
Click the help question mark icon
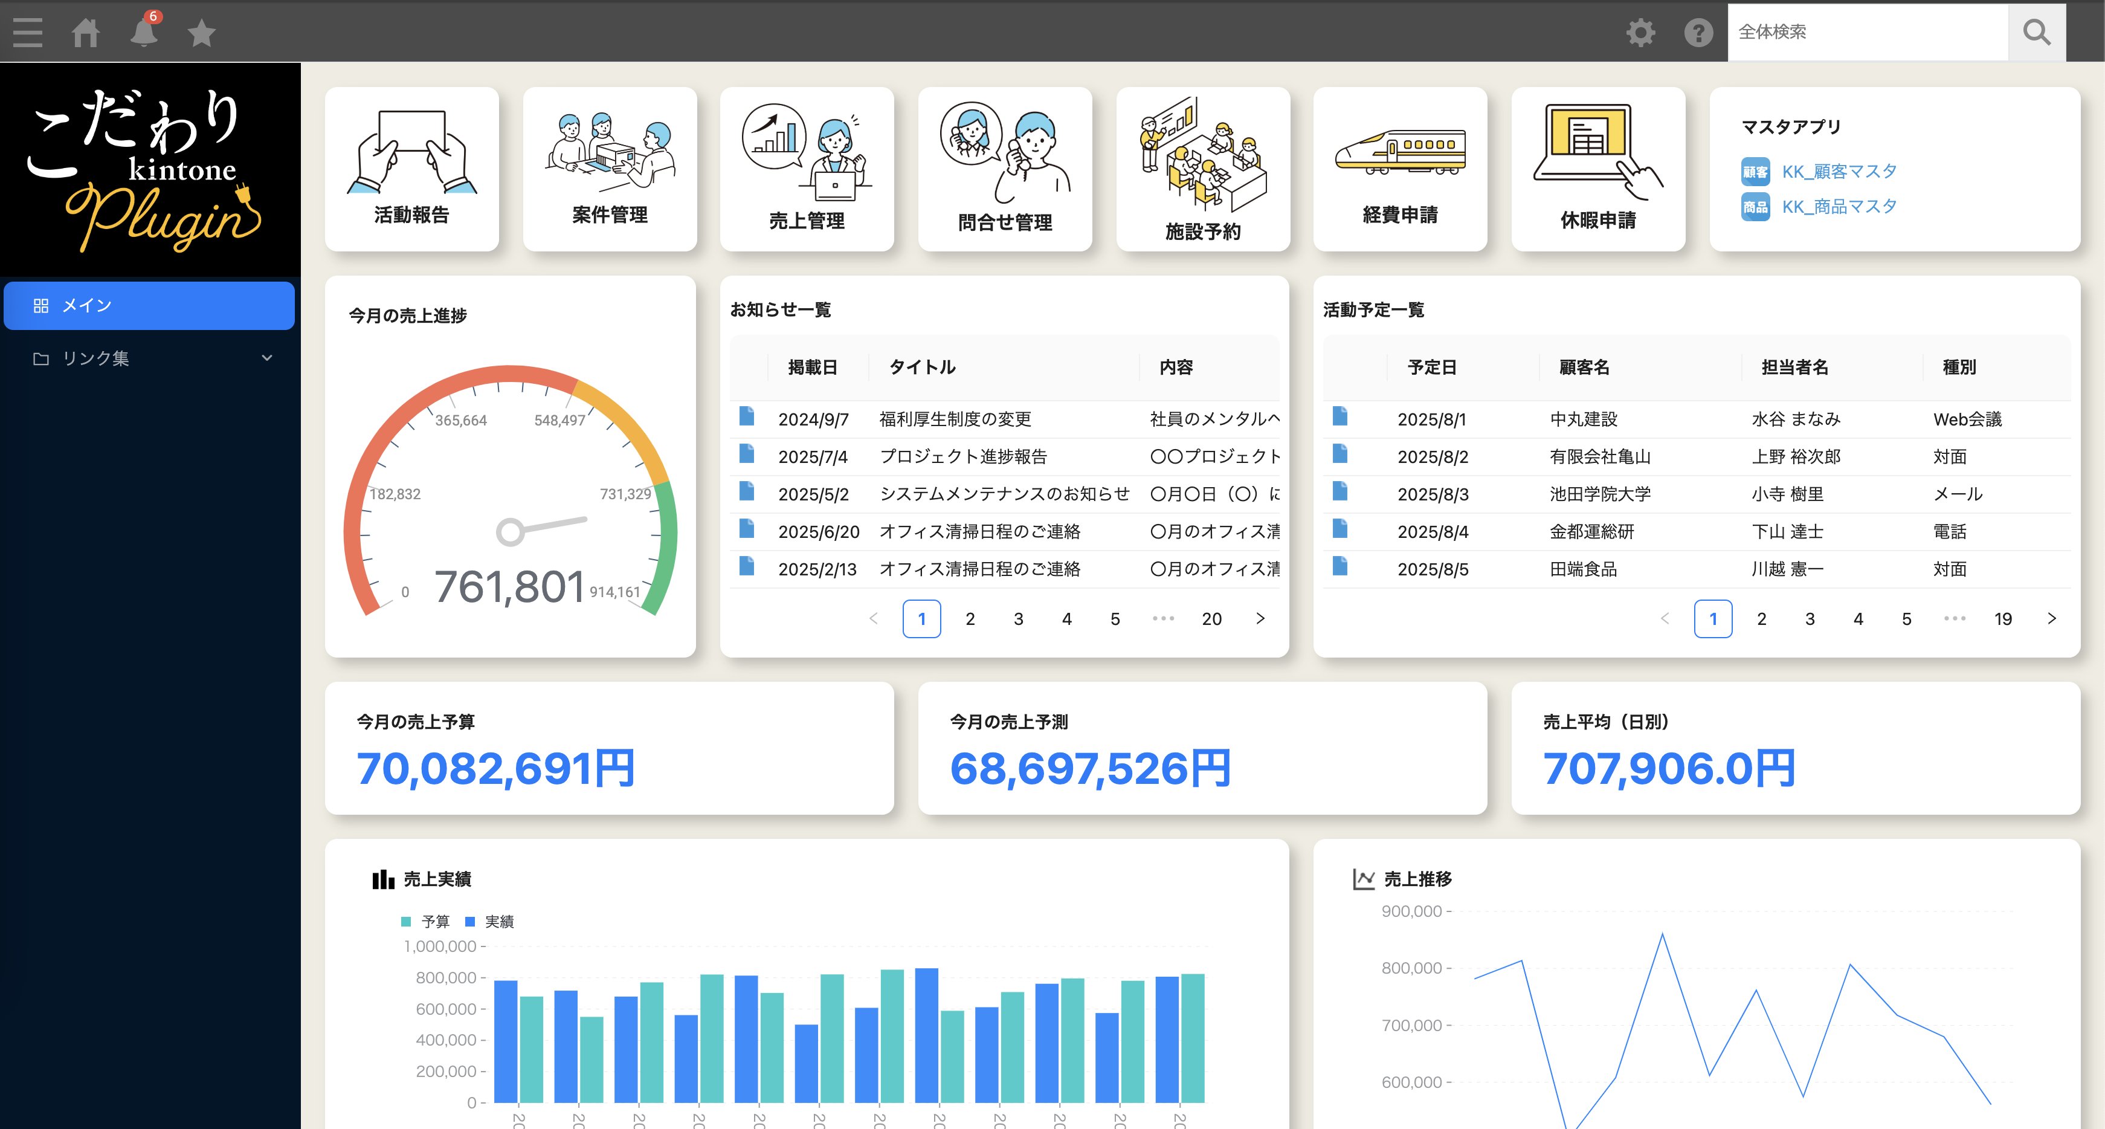pyautogui.click(x=1698, y=33)
